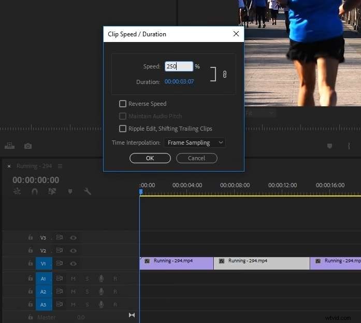
Task: Click the go-to-edit-point icon beside Master
Action: pyautogui.click(x=132, y=315)
